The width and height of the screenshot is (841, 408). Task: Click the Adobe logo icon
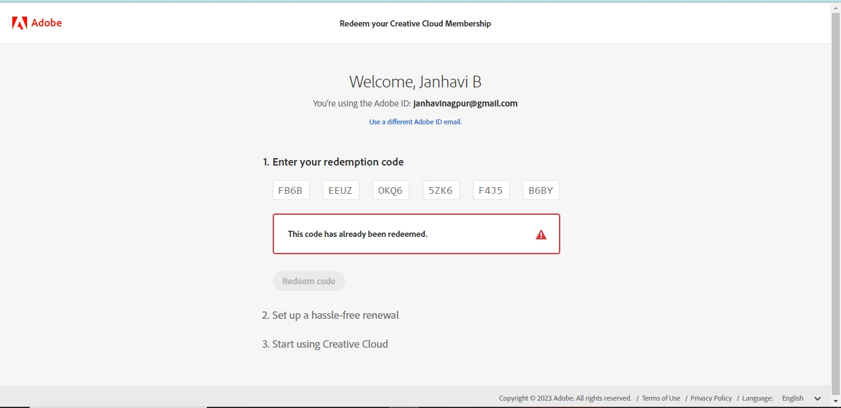point(20,23)
